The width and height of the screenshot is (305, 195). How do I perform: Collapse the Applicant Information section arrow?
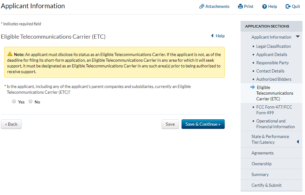point(297,37)
